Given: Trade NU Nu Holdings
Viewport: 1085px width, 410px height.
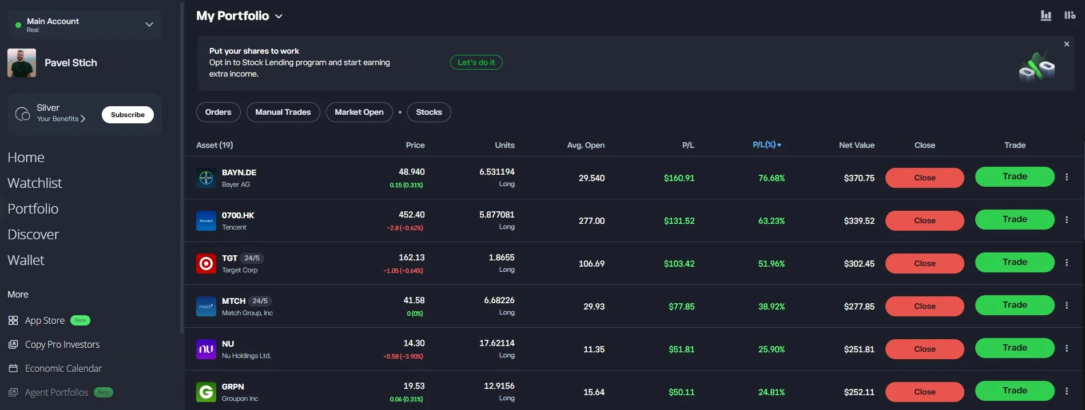Looking at the screenshot, I should pyautogui.click(x=1015, y=348).
